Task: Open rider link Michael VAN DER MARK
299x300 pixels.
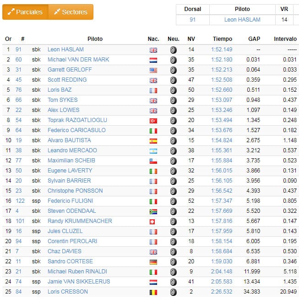Action: (x=78, y=60)
